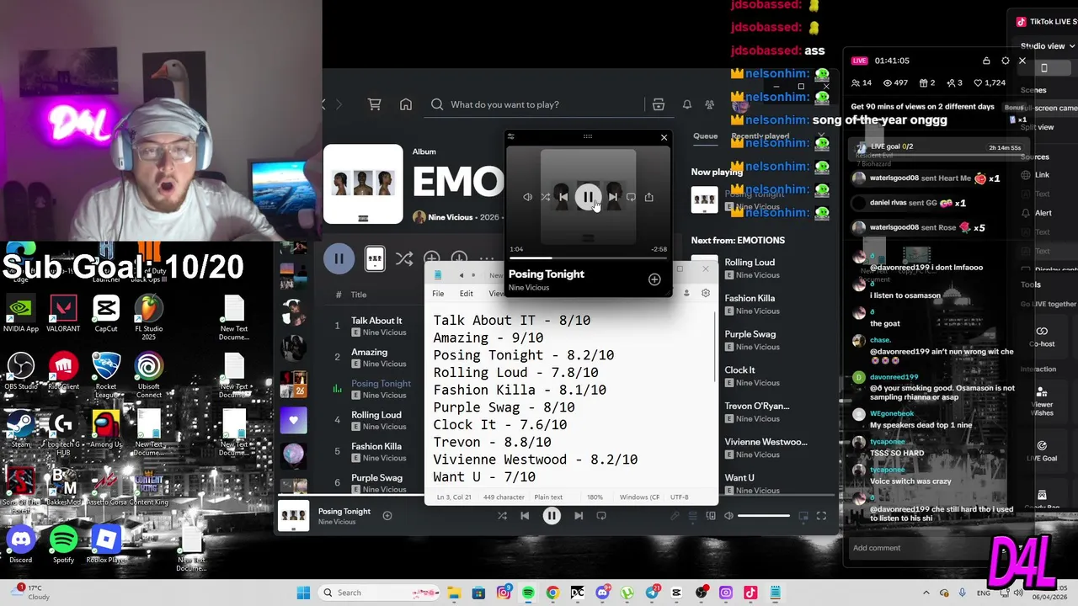Open Spotify shopping cart icon
The width and height of the screenshot is (1078, 606).
(x=375, y=104)
